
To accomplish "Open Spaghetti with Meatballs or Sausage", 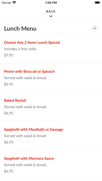I will [34, 130].
